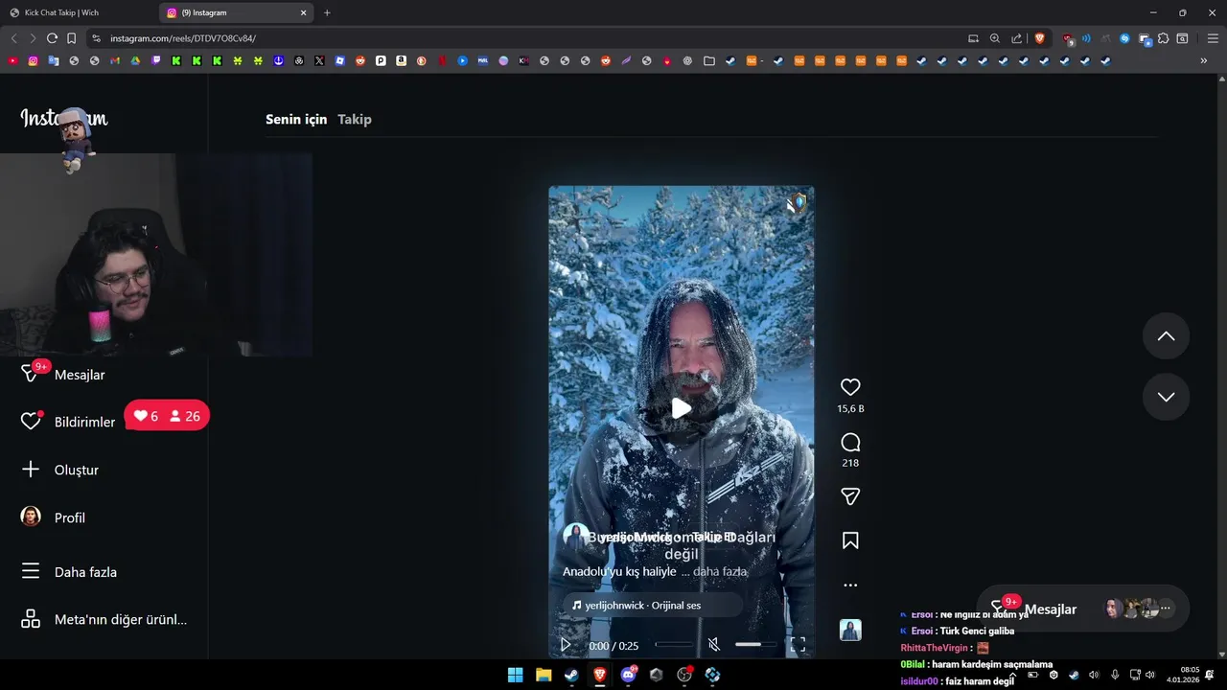Click the notification badge showing 6 likes, 26 follows
Image resolution: width=1227 pixels, height=690 pixels.
pos(167,416)
